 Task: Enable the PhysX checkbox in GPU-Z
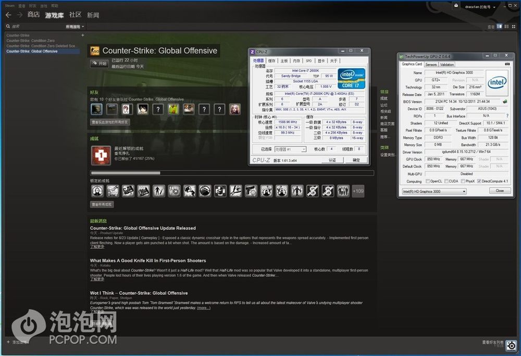coord(463,181)
